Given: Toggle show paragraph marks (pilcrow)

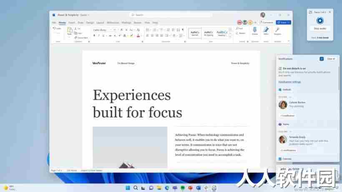Looking at the screenshot, I should [x=183, y=30].
